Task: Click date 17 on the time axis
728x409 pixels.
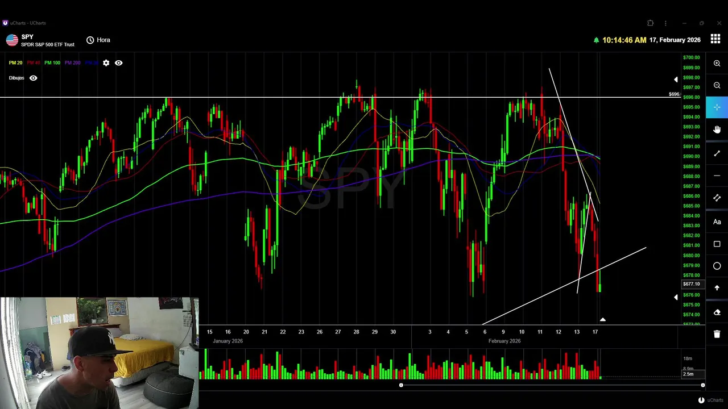Action: tap(595, 332)
